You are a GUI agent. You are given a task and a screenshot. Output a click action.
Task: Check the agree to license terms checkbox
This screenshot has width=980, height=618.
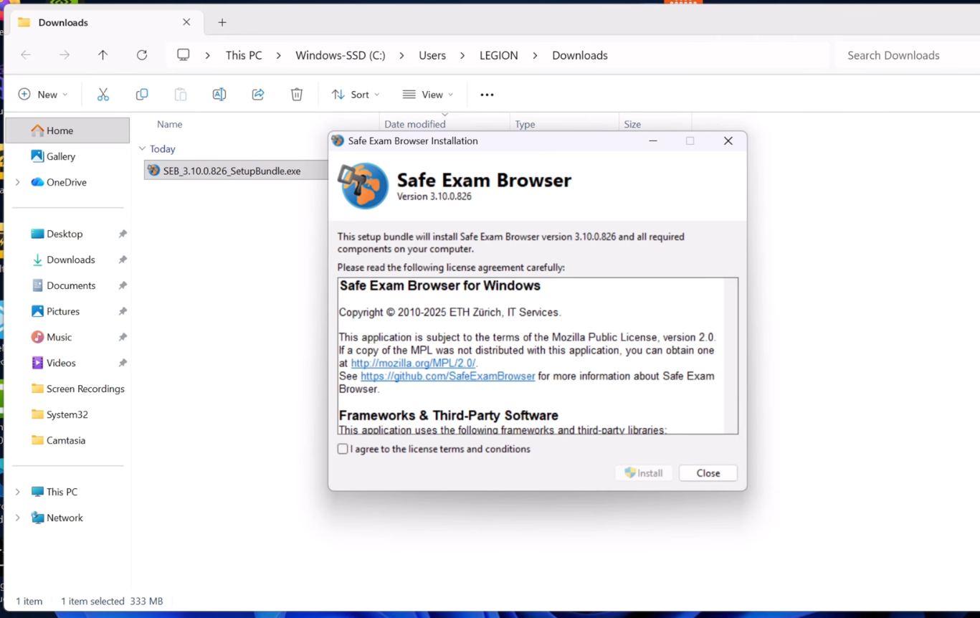point(343,449)
